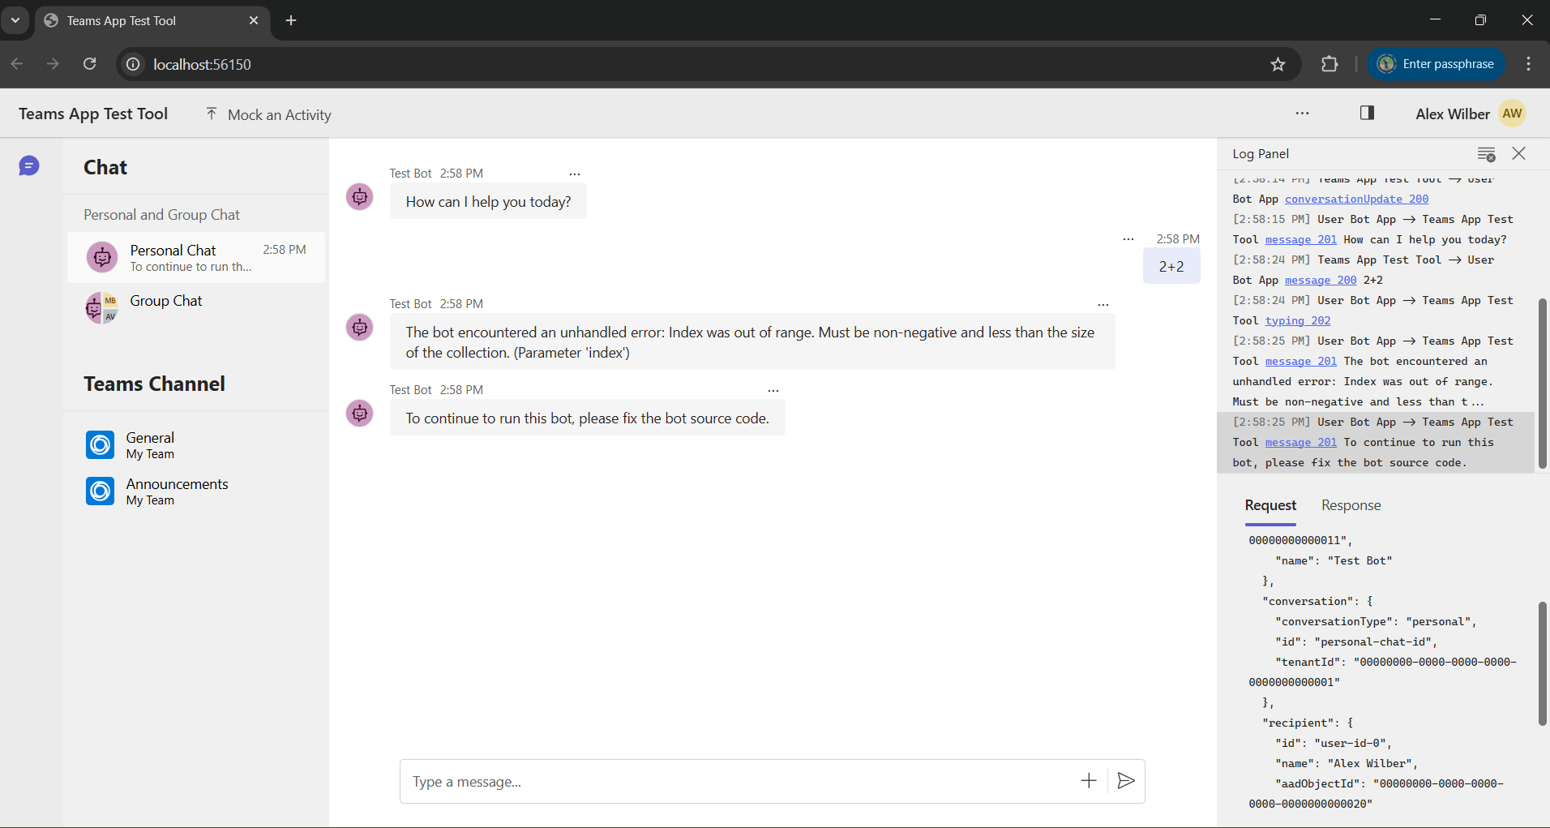Select Personal Chat conversation
This screenshot has width=1550, height=828.
pos(196,258)
